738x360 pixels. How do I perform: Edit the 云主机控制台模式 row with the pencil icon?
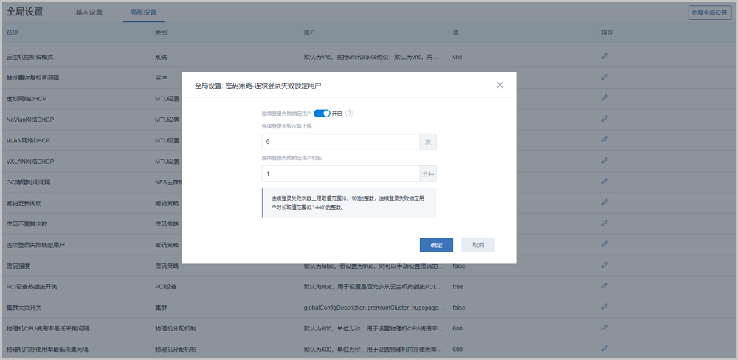point(604,56)
